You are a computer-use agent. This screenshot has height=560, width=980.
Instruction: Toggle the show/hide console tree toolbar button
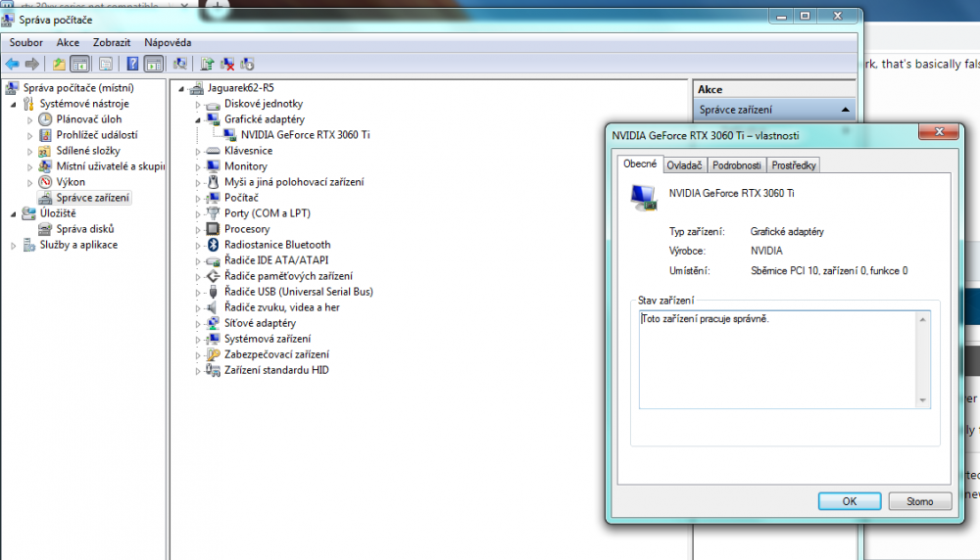point(80,64)
